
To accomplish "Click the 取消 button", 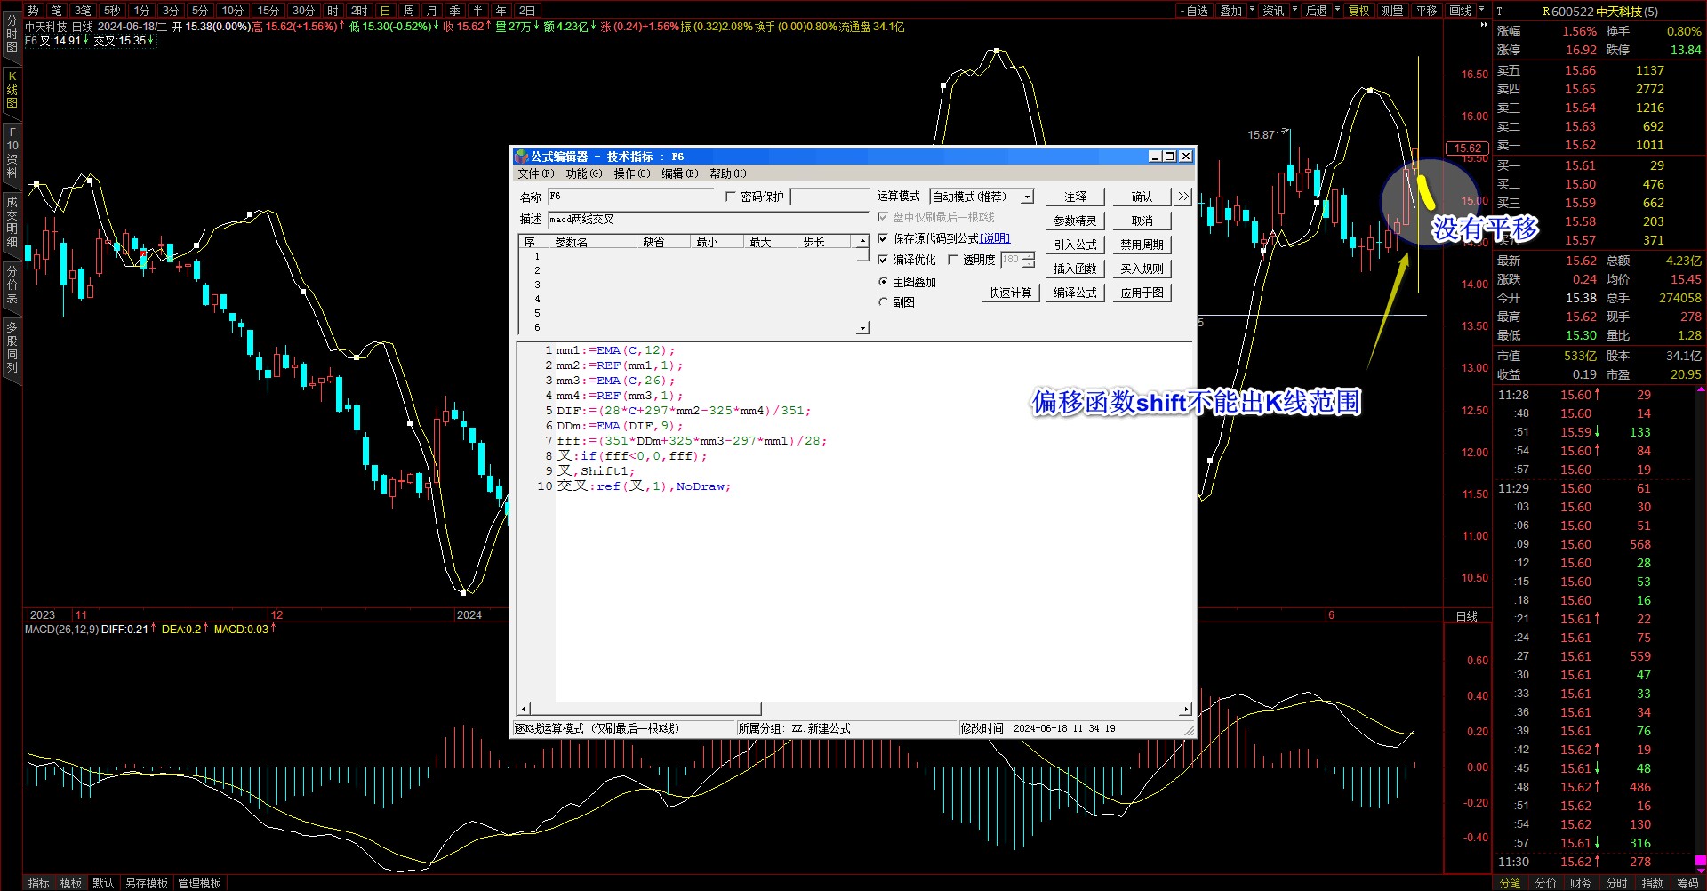I will [1142, 221].
